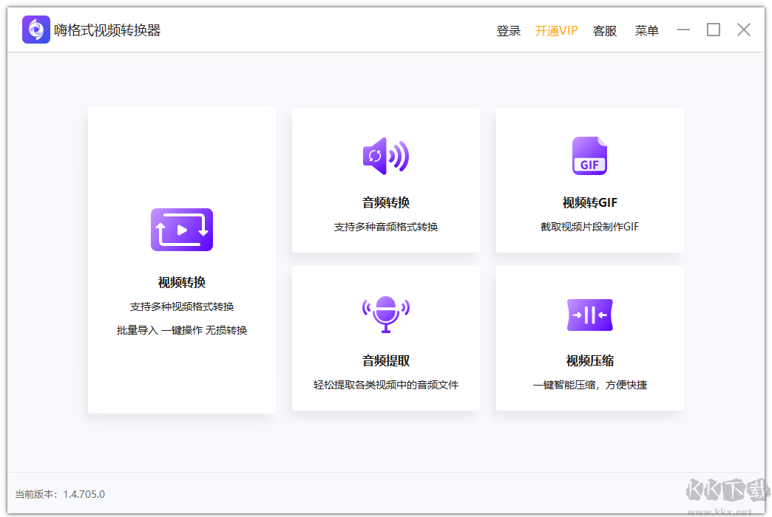Open the 菜单 menu

pyautogui.click(x=646, y=30)
